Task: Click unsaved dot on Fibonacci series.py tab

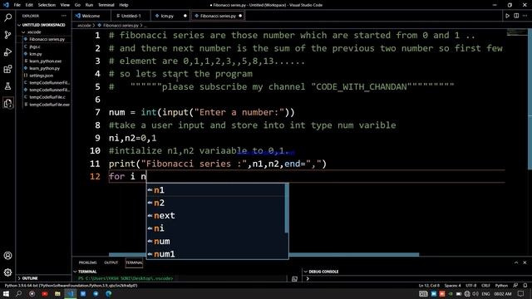Action: click(240, 16)
